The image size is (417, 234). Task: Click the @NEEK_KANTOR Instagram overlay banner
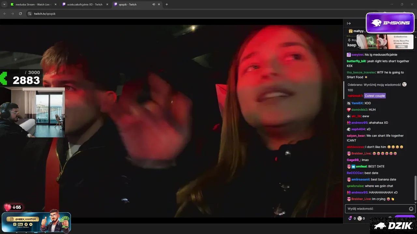36,222
